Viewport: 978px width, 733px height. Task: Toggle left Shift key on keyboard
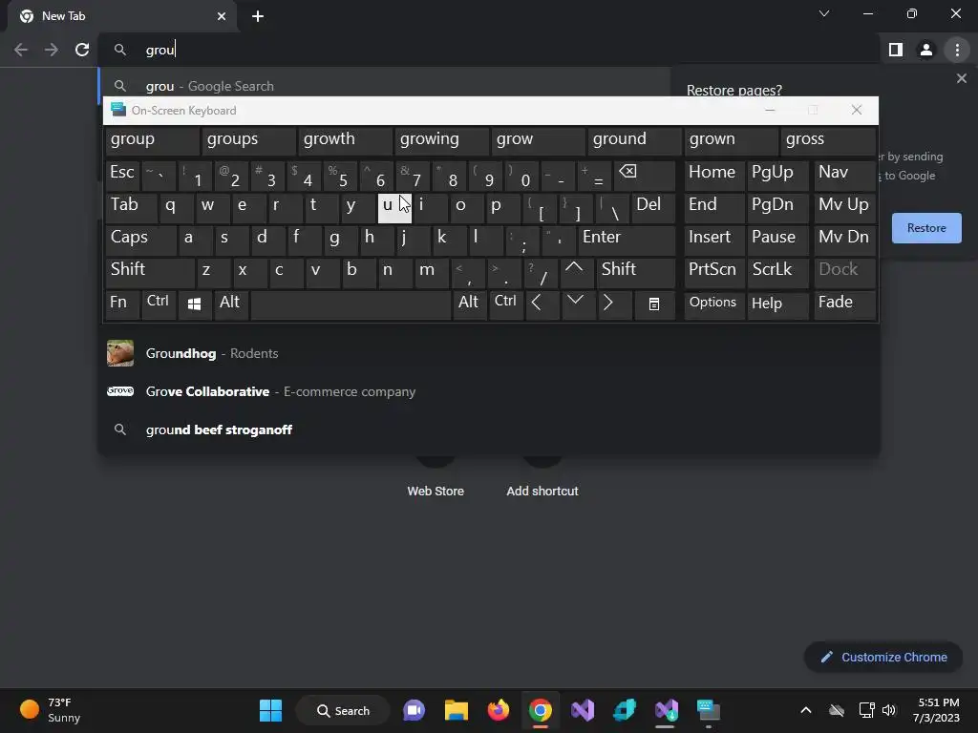pyautogui.click(x=150, y=272)
